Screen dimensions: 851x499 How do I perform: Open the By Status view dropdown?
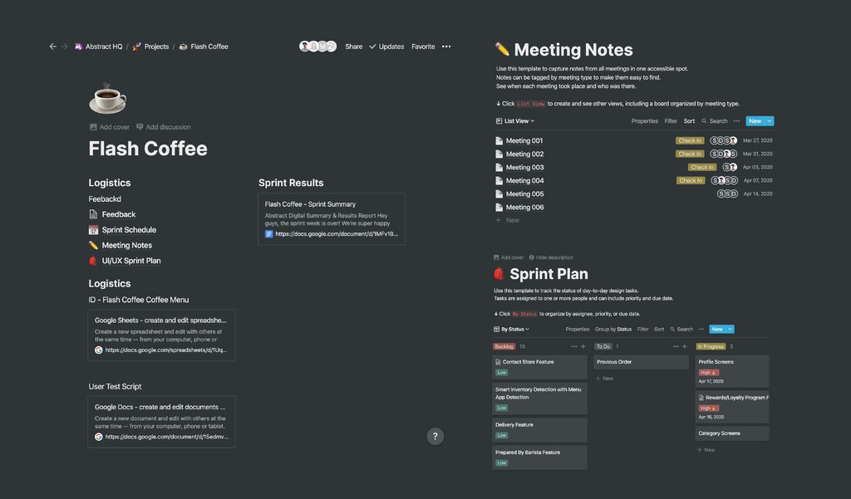(511, 330)
